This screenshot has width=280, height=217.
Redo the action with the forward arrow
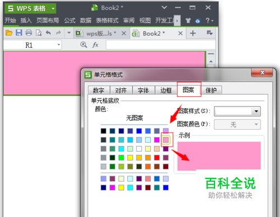(58, 33)
